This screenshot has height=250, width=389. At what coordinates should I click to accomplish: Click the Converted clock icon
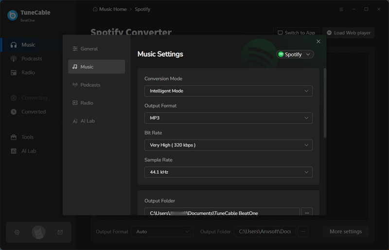(x=14, y=112)
